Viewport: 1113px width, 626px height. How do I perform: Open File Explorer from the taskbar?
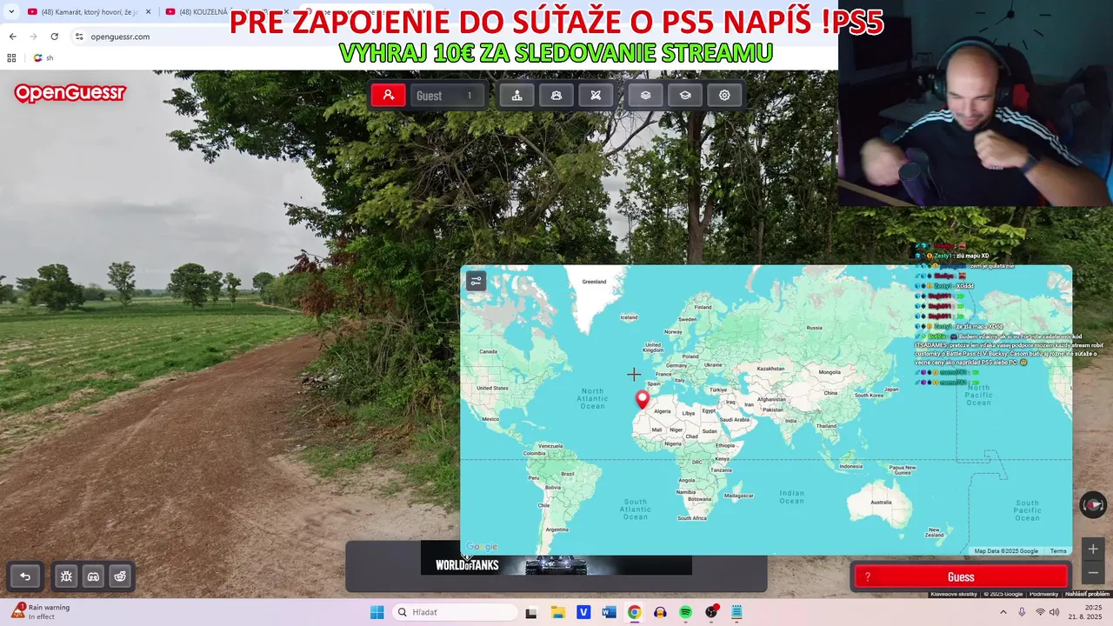(557, 612)
